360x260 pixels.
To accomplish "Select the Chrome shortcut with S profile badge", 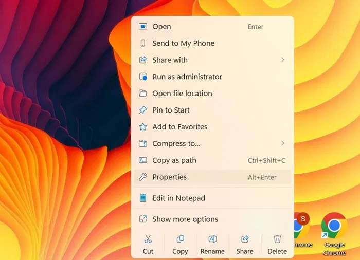I will pos(302,230).
